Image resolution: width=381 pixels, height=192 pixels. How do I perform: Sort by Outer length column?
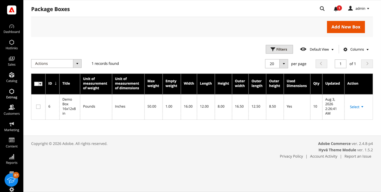257,84
